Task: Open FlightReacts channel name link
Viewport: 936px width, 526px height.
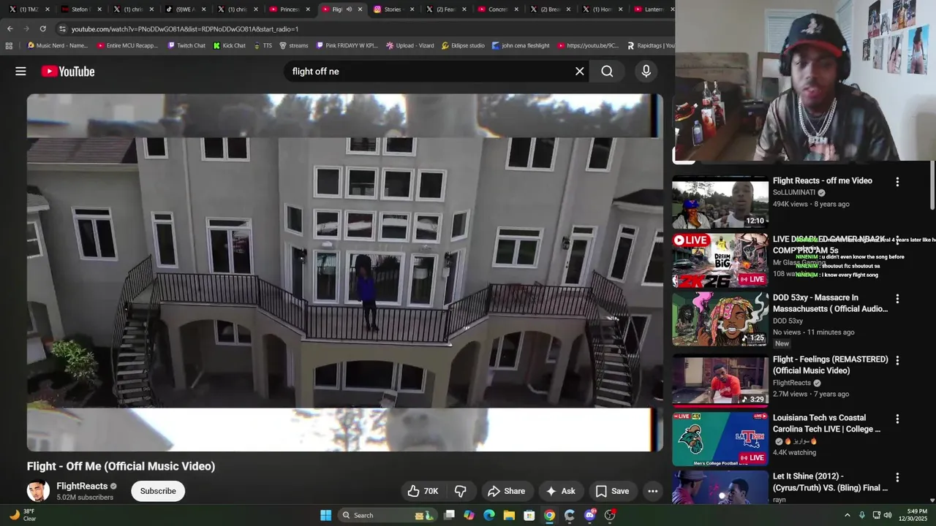Action: 82,486
